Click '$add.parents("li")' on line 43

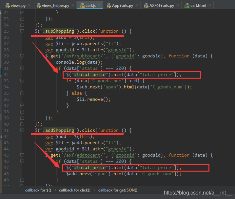pos(95,143)
